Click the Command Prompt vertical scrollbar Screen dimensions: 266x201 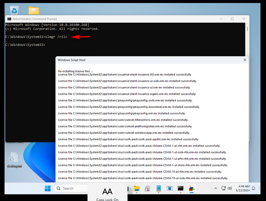point(247,29)
